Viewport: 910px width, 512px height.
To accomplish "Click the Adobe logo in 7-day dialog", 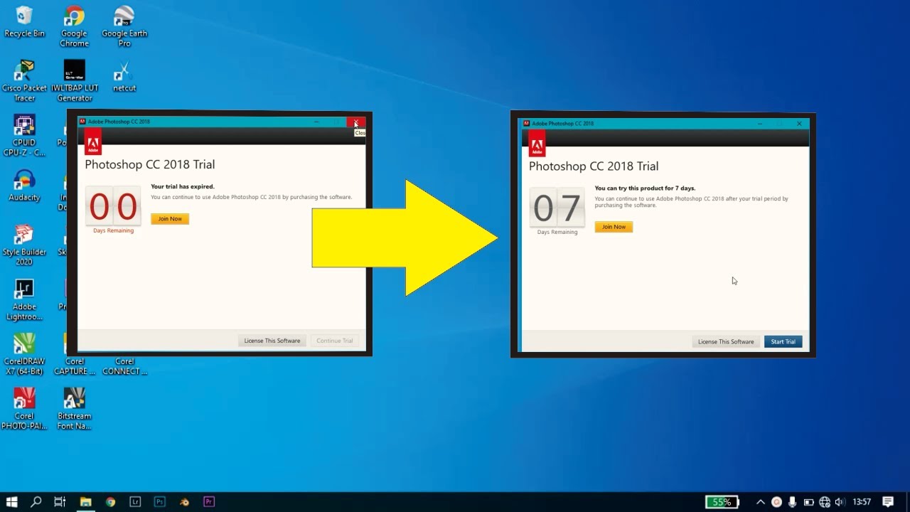I will click(537, 144).
